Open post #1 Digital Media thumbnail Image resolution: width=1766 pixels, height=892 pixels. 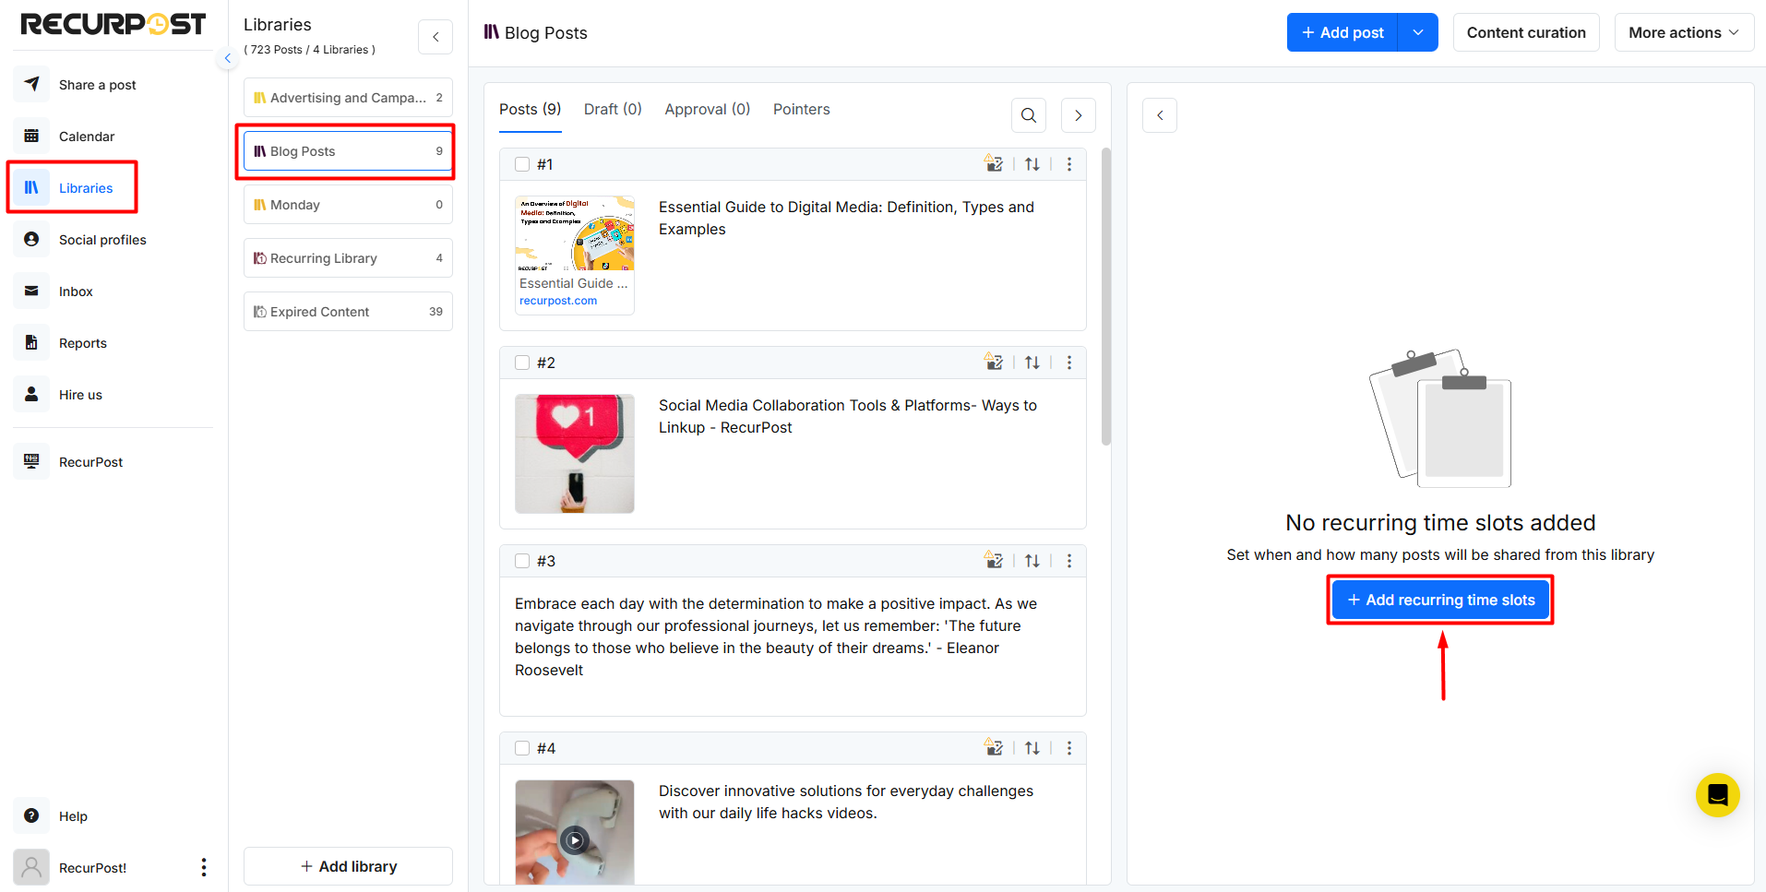(x=575, y=233)
